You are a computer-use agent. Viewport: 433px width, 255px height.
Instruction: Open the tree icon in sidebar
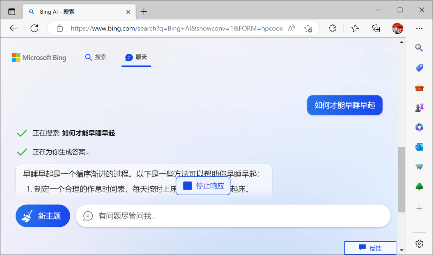[419, 186]
